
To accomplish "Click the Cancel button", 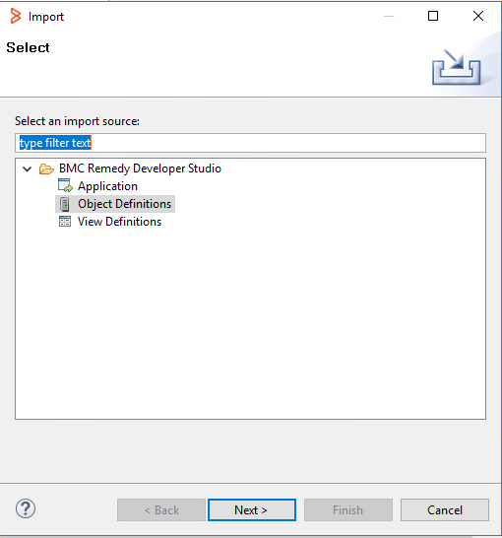I will tap(445, 509).
